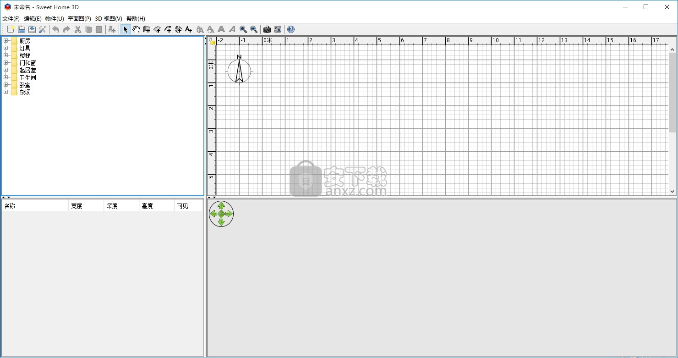
Task: Expand the 门和窗 category
Action: click(6, 63)
